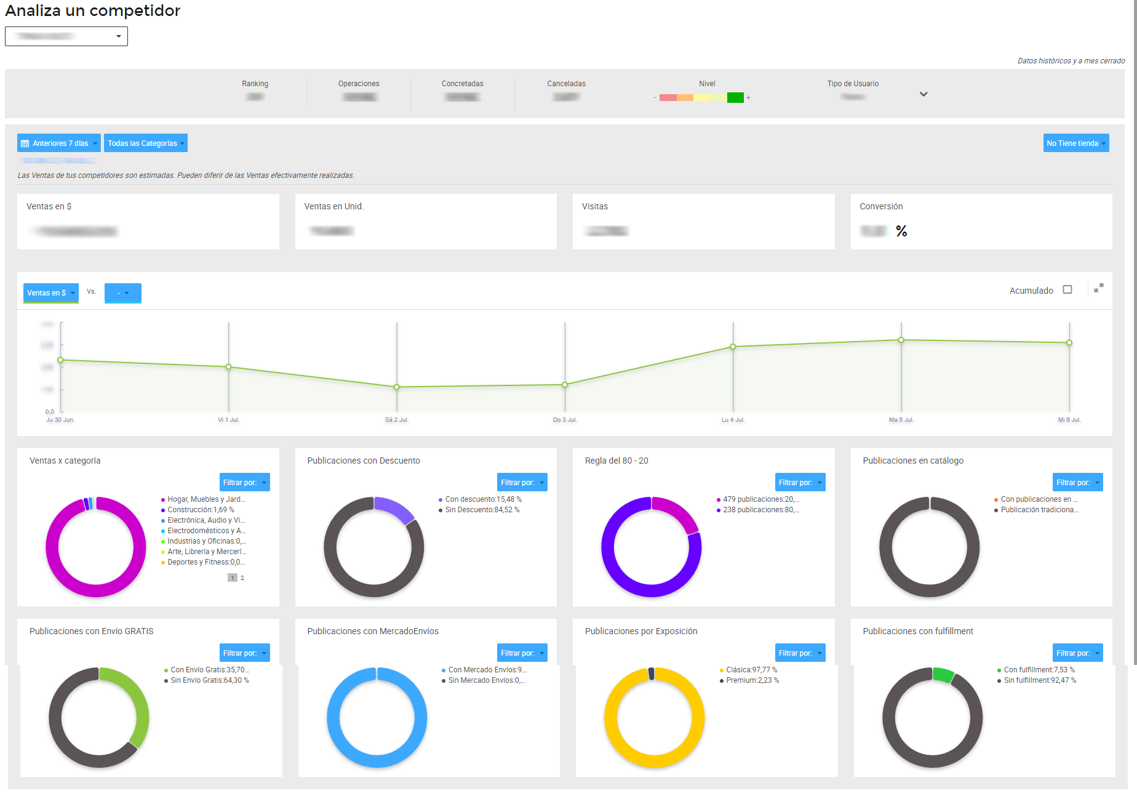Toggle the Hogar, Muebles y Jard... legend entry
1137x801 pixels.
(x=203, y=499)
